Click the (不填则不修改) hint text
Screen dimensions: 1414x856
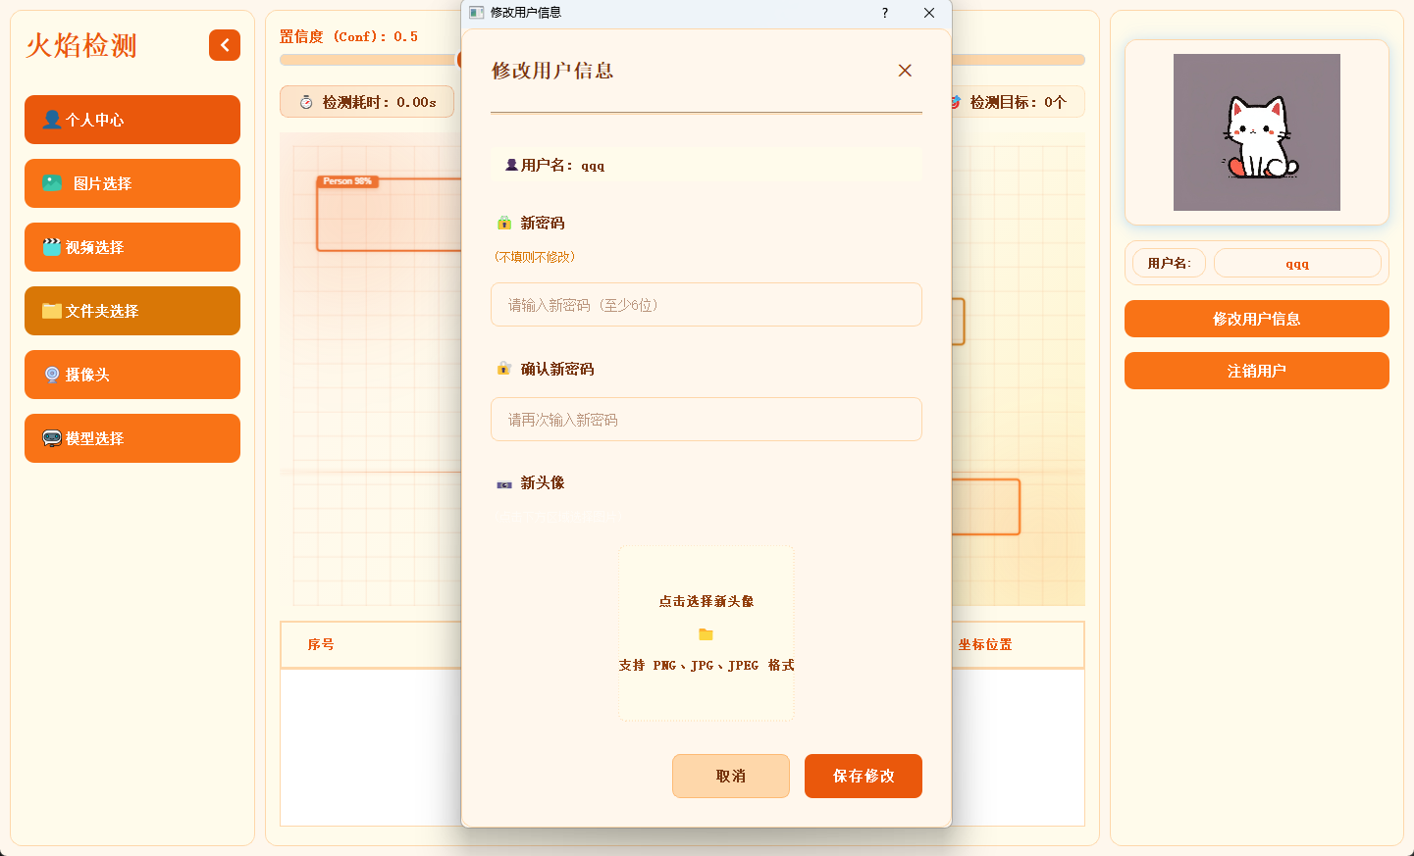[535, 257]
